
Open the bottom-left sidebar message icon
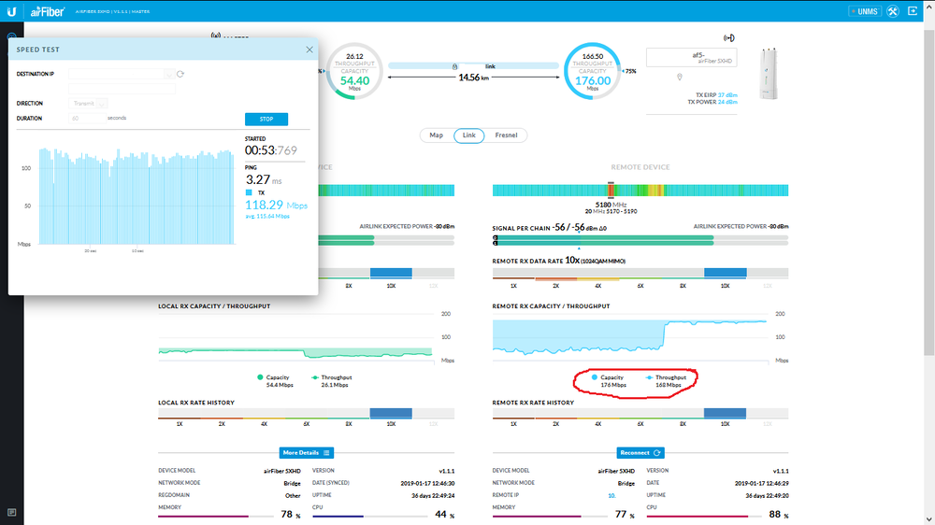[x=11, y=512]
